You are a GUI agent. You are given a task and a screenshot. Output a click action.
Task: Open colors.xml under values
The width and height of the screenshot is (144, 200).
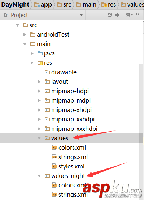click(x=72, y=147)
